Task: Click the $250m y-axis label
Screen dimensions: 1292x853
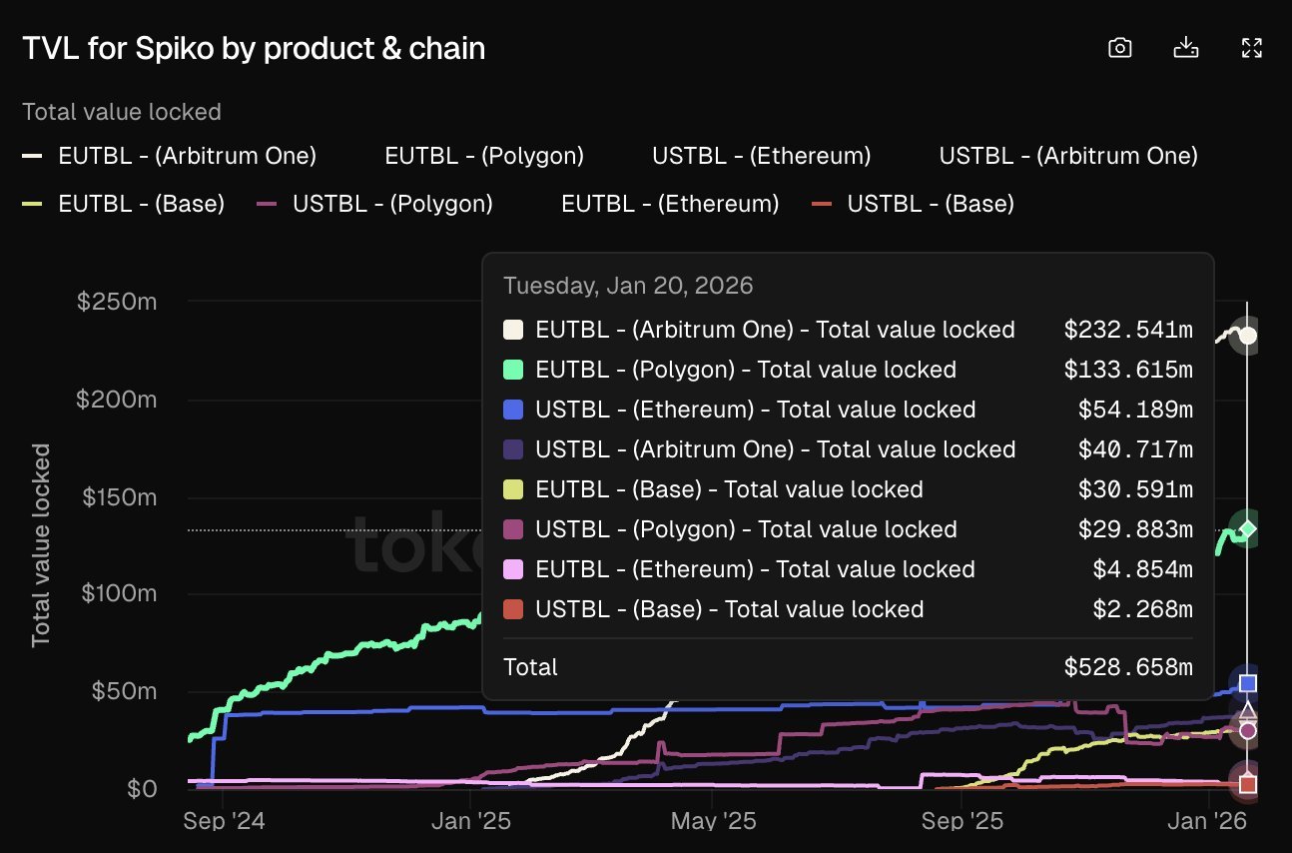Action: tap(116, 302)
